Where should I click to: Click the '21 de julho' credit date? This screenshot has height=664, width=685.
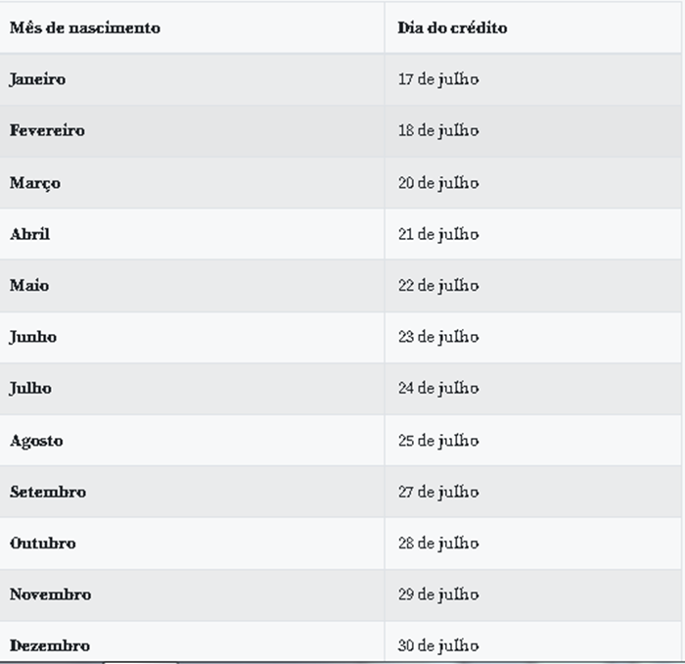click(x=438, y=234)
